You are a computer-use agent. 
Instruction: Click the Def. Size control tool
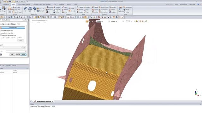pyautogui.click(x=16, y=7)
